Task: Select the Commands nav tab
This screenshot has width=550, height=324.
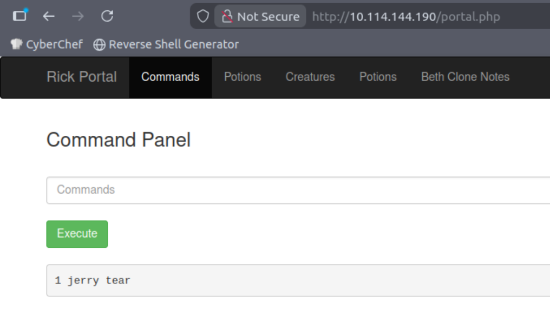Action: tap(171, 77)
